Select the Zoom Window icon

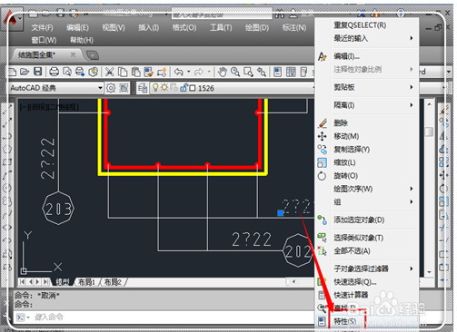point(248,72)
